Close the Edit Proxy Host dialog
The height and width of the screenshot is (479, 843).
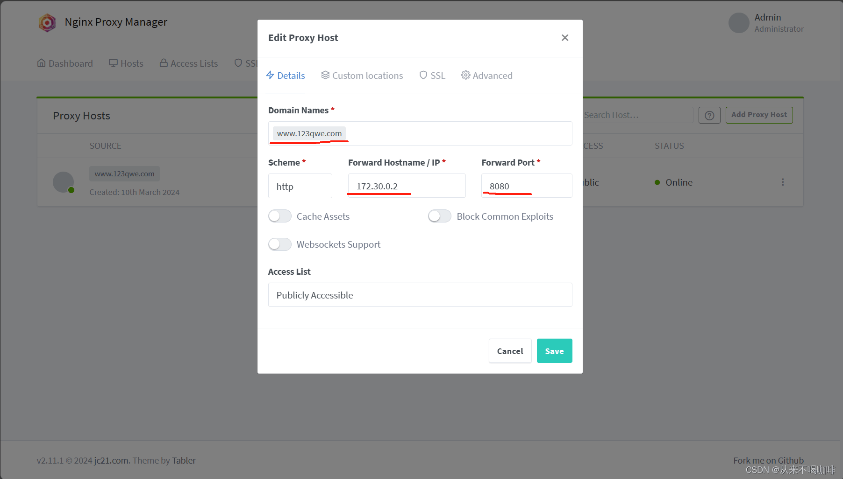pos(565,38)
